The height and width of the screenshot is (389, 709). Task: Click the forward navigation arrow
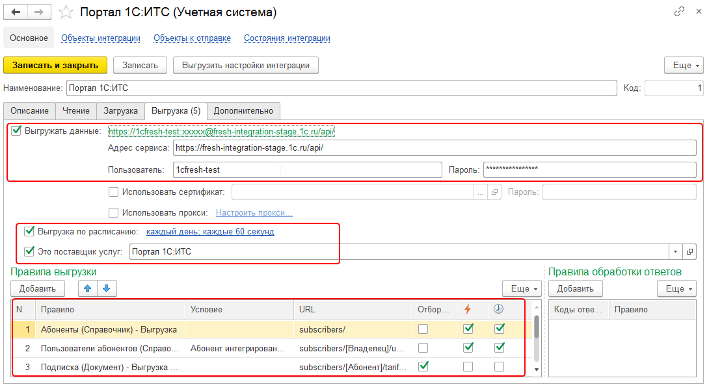pyautogui.click(x=39, y=12)
